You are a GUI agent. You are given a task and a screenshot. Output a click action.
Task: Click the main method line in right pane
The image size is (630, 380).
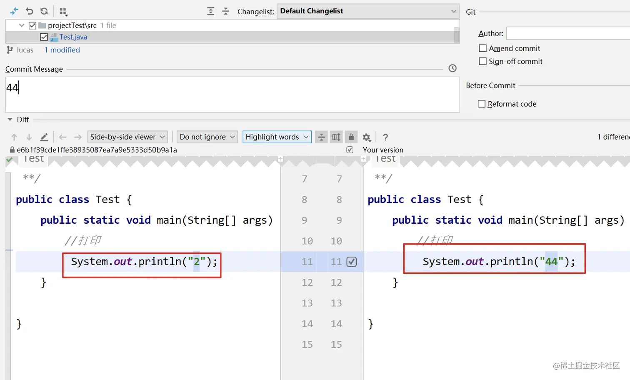coord(508,220)
